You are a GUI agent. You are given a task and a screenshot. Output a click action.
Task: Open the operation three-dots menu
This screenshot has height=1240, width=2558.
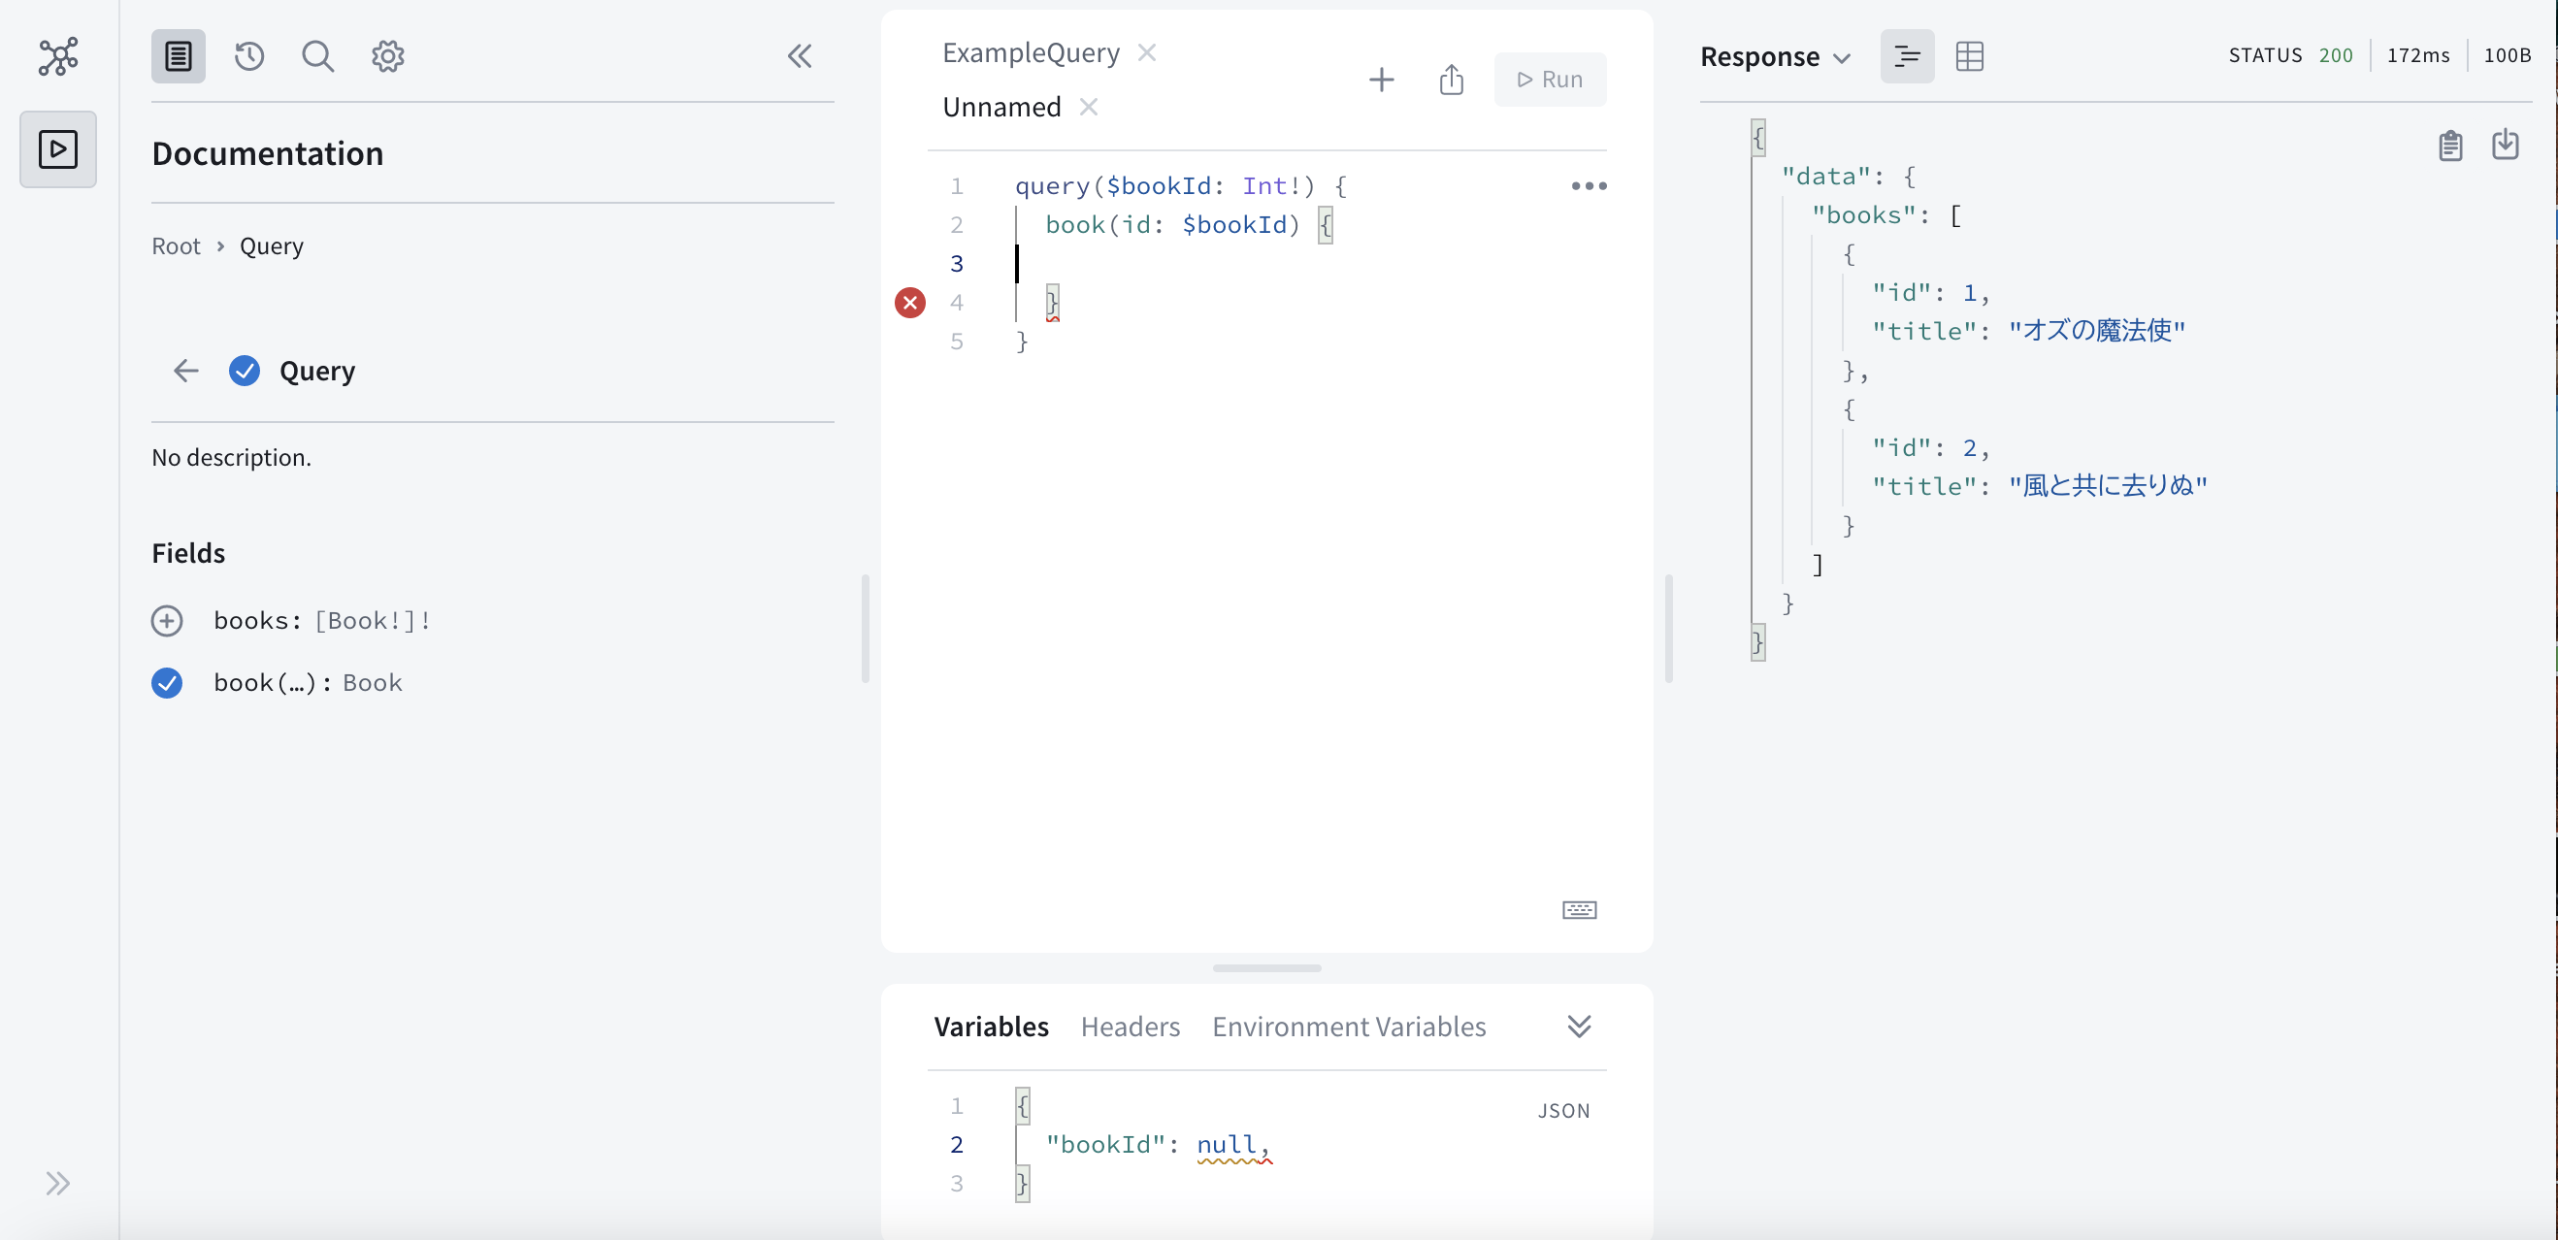(x=1589, y=185)
